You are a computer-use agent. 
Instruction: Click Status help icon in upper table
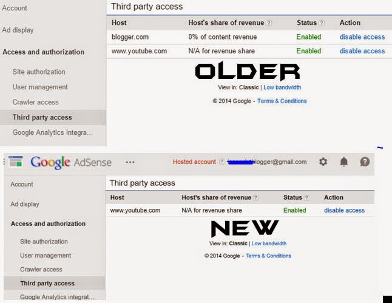(322, 23)
